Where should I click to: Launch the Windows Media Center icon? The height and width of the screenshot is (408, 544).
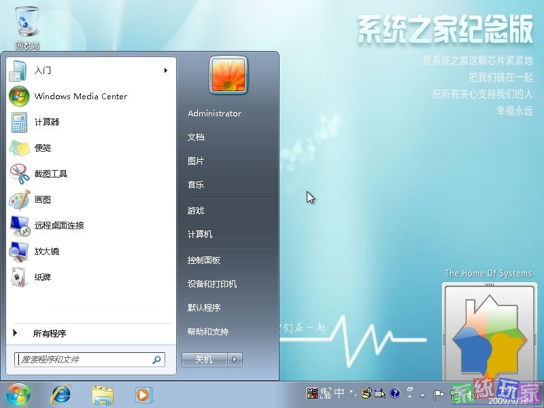coord(19,96)
